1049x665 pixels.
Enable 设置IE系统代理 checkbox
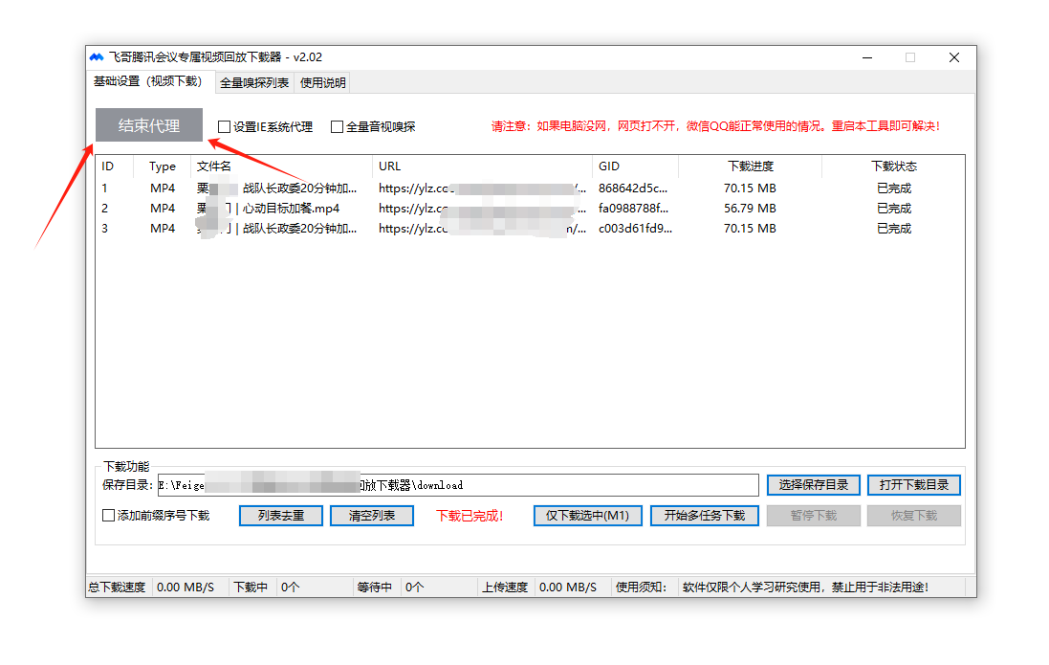click(225, 126)
